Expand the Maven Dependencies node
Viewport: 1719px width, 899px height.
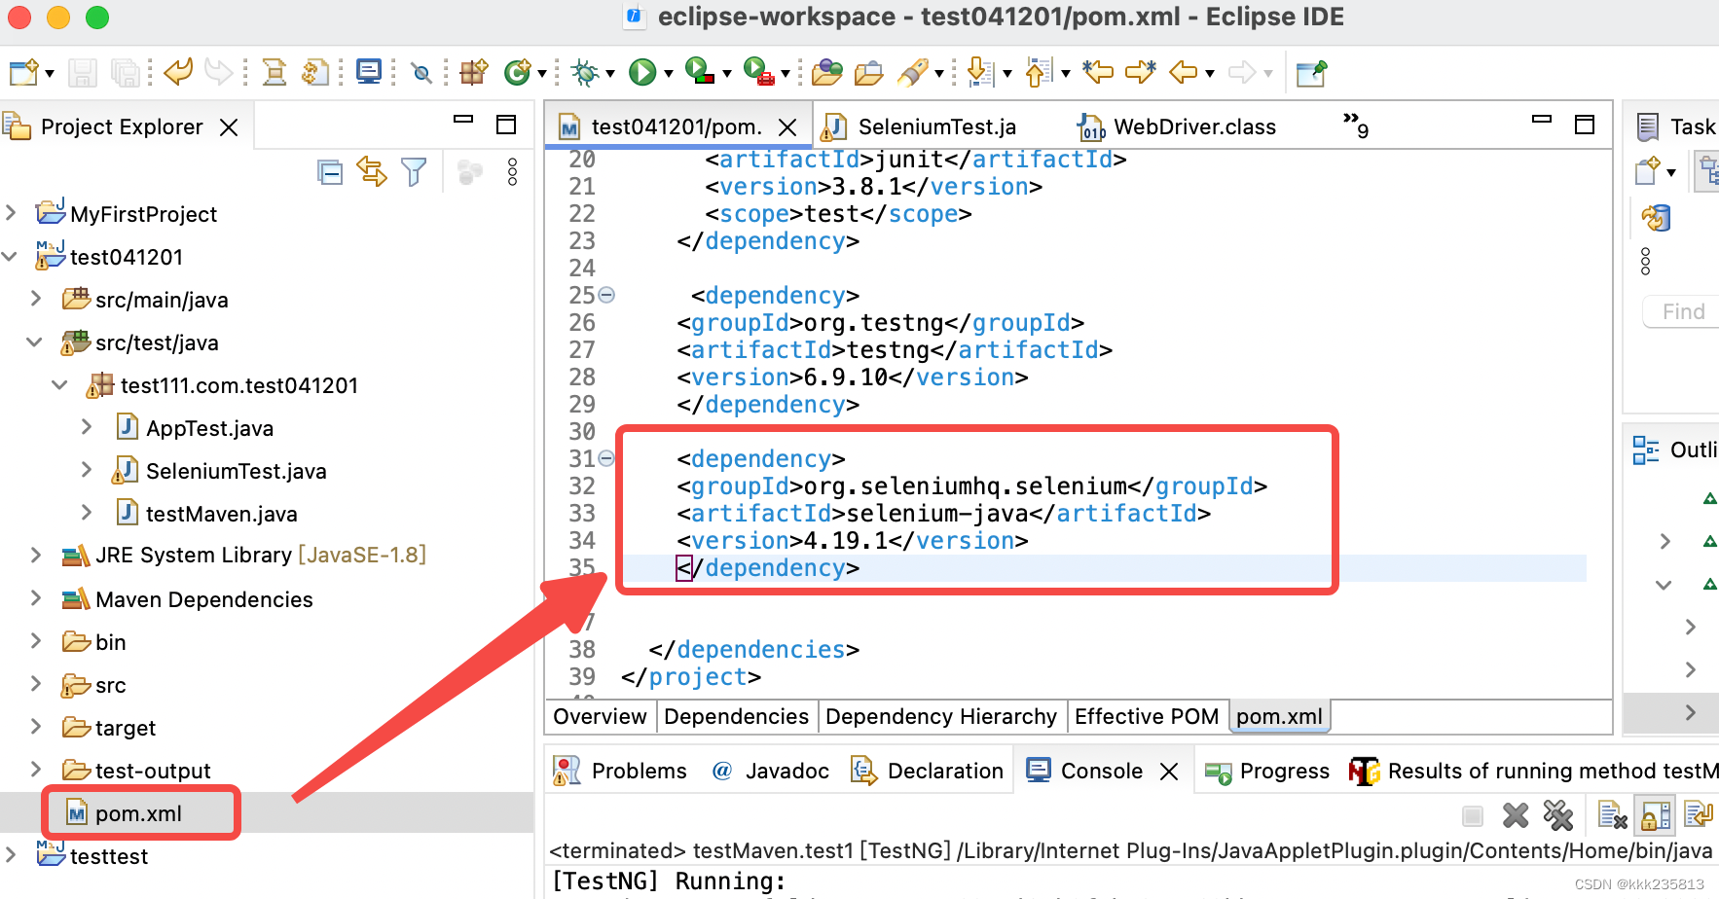click(36, 598)
